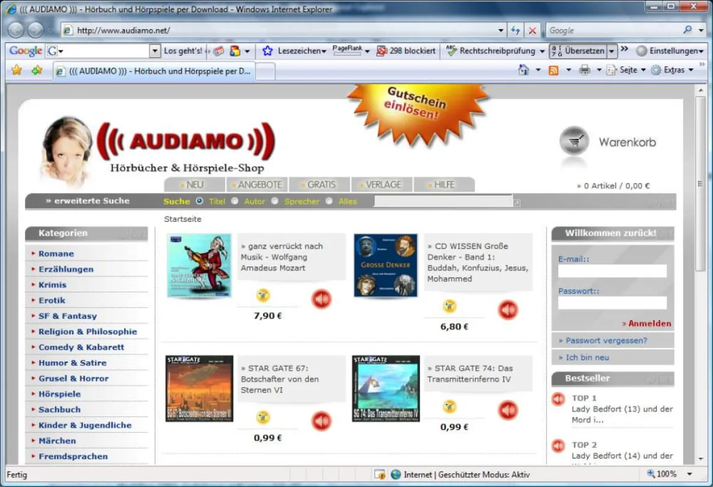Screen dimensions: 713x487
Task: Open a new blank browser tab
Action: (265, 71)
